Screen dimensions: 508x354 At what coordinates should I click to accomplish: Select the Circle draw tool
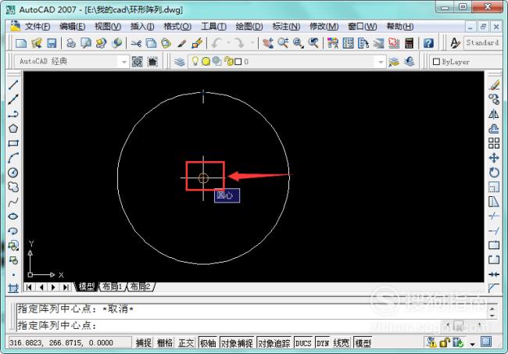click(x=13, y=173)
